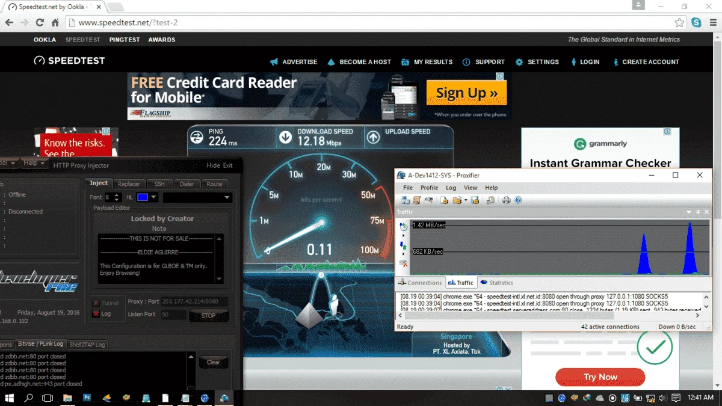
Task: Open MY RESULTS on Speedtest
Action: pyautogui.click(x=427, y=62)
